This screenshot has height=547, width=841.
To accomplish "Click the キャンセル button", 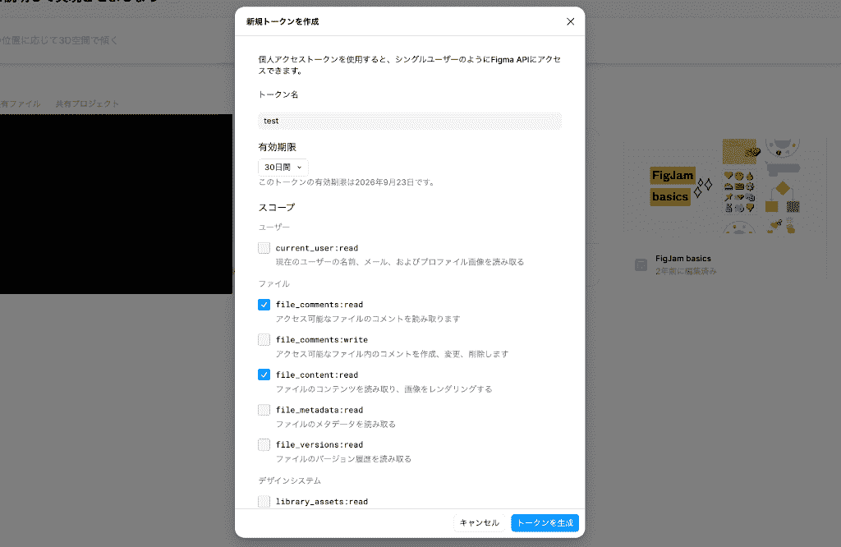I will (480, 523).
